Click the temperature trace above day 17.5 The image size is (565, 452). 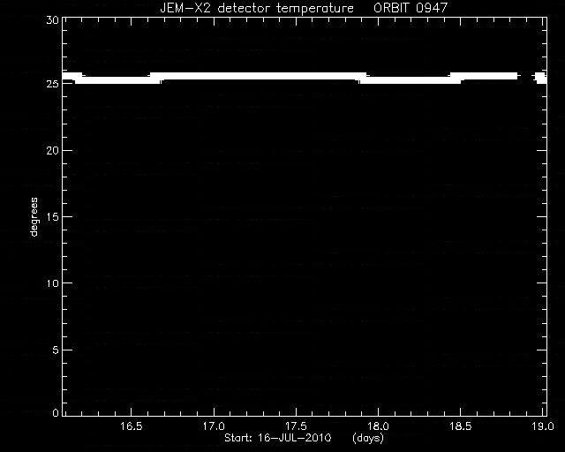pyautogui.click(x=296, y=76)
